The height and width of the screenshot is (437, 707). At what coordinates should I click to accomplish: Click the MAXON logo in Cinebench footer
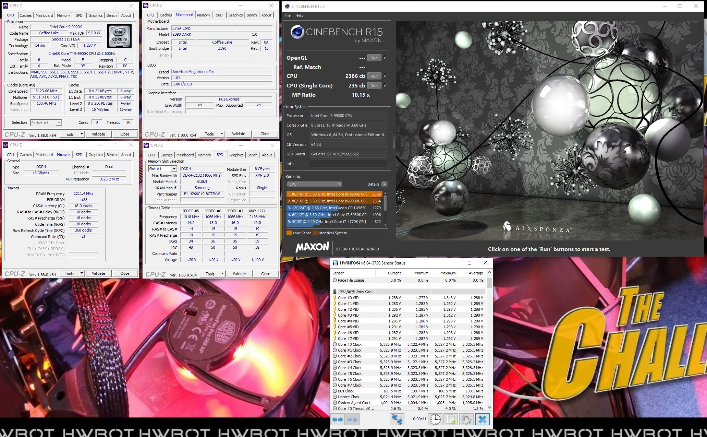coord(312,247)
